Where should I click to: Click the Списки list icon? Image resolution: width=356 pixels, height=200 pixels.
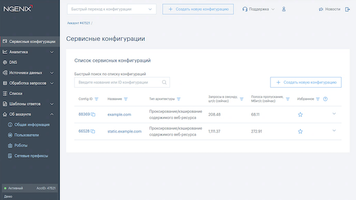pos(5,93)
